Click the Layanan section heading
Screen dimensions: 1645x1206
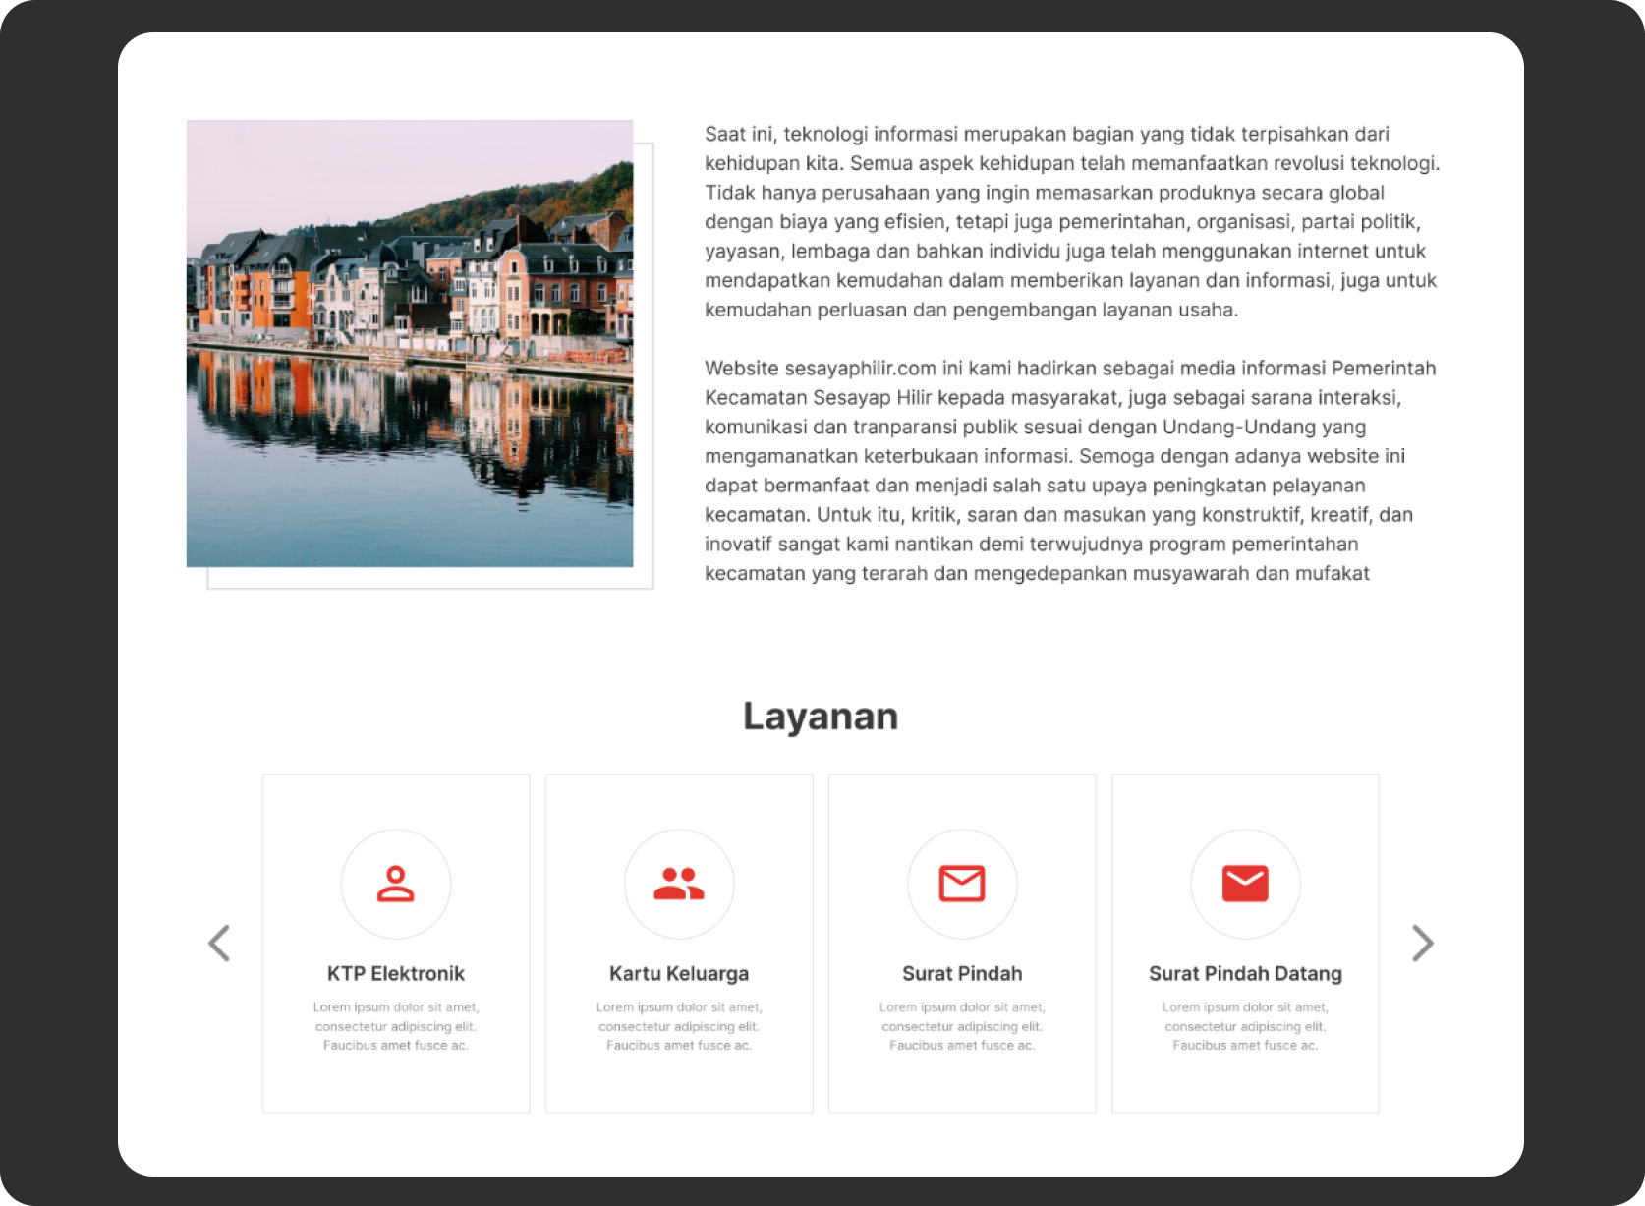tap(821, 717)
